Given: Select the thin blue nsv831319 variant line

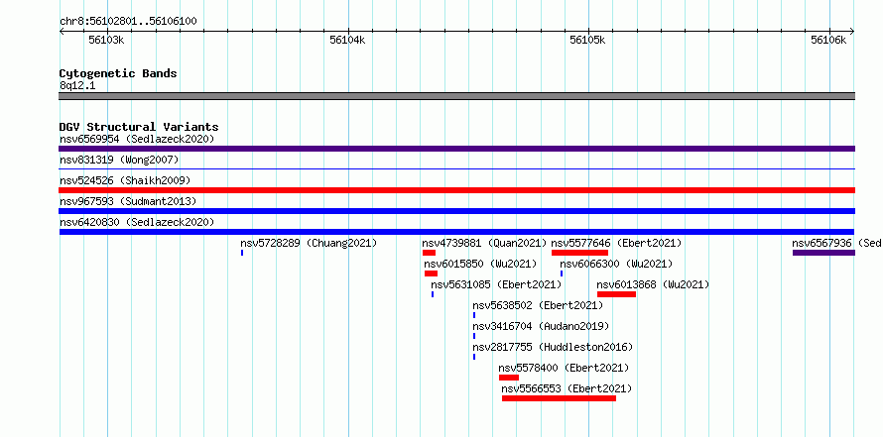Looking at the screenshot, I should tap(456, 168).
